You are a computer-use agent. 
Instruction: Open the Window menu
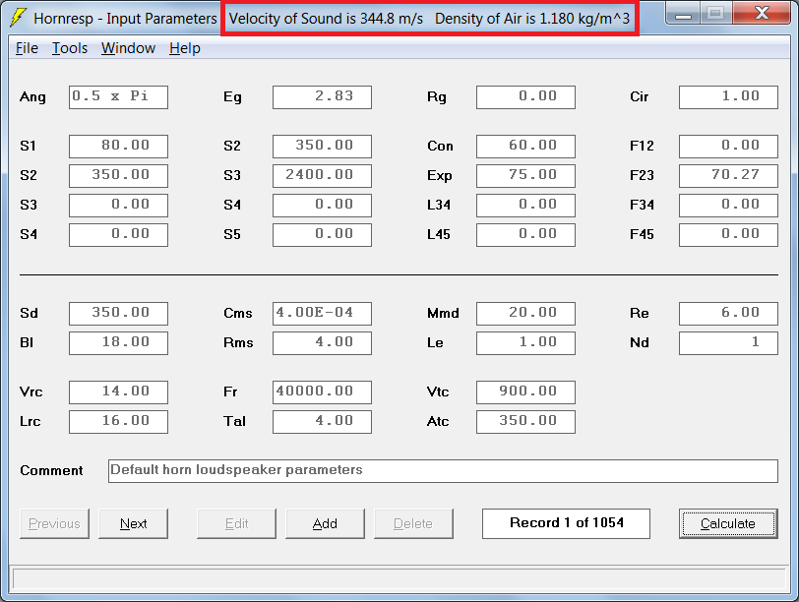point(128,48)
